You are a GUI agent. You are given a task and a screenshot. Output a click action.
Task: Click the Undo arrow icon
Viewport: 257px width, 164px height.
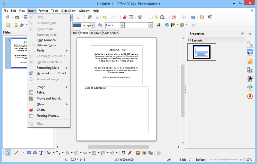[x=104, y=17]
